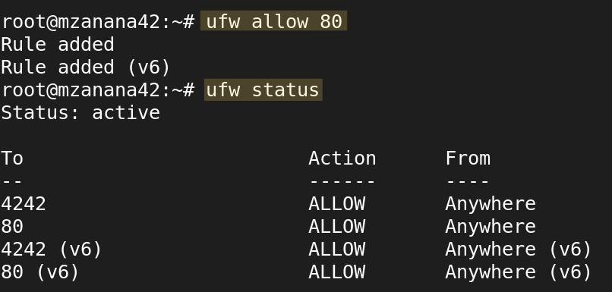This screenshot has height=292, width=612.
Task: Click the highlighted 'ufw status' command
Action: tap(263, 90)
